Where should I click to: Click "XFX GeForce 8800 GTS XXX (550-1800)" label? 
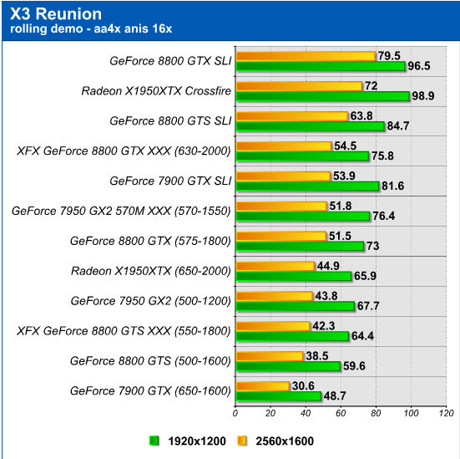tap(124, 331)
